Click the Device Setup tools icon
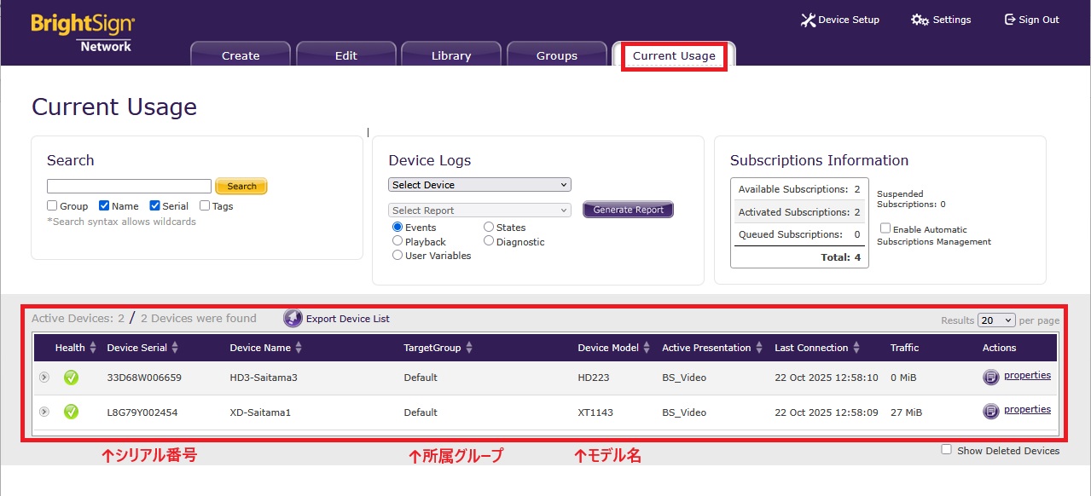The width and height of the screenshot is (1091, 496). [x=808, y=20]
